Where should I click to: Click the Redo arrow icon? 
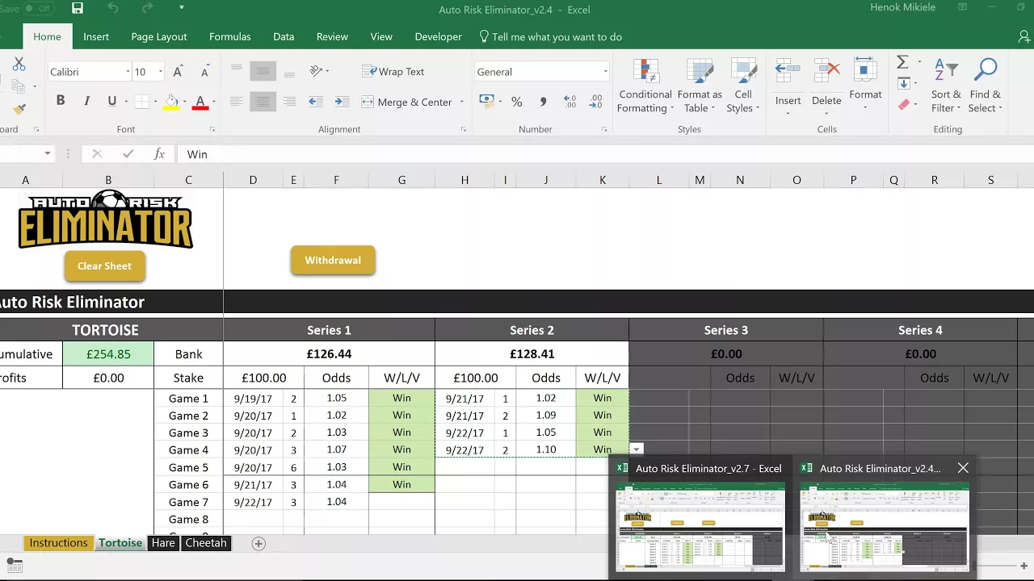click(x=148, y=8)
